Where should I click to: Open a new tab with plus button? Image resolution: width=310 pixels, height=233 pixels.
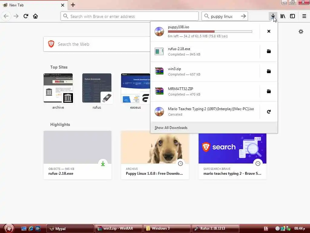pyautogui.click(x=73, y=5)
